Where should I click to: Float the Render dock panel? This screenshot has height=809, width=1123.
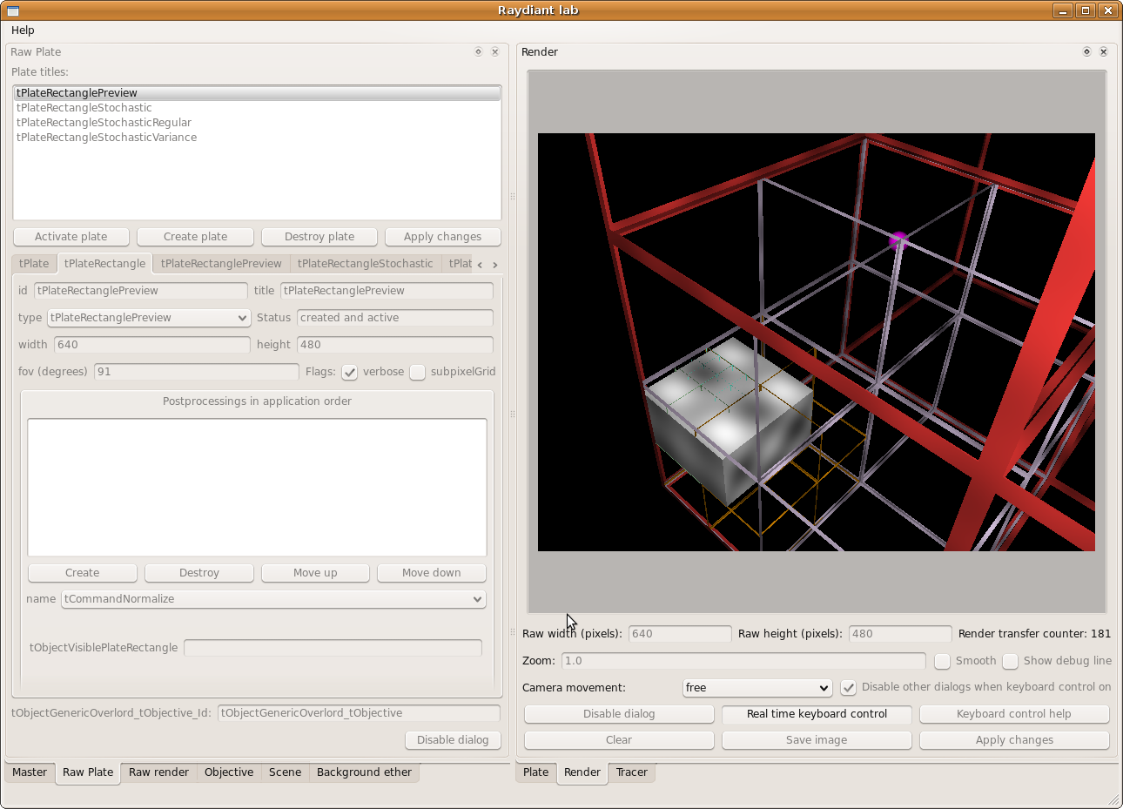1086,52
